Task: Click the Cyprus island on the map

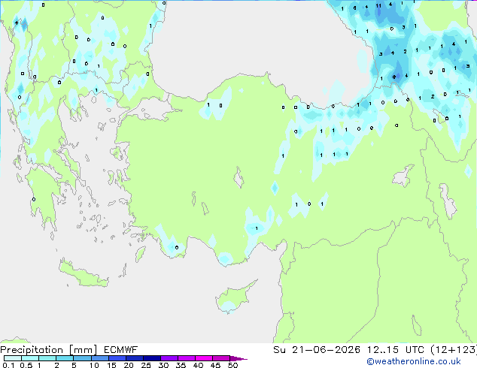Action: coord(235,297)
